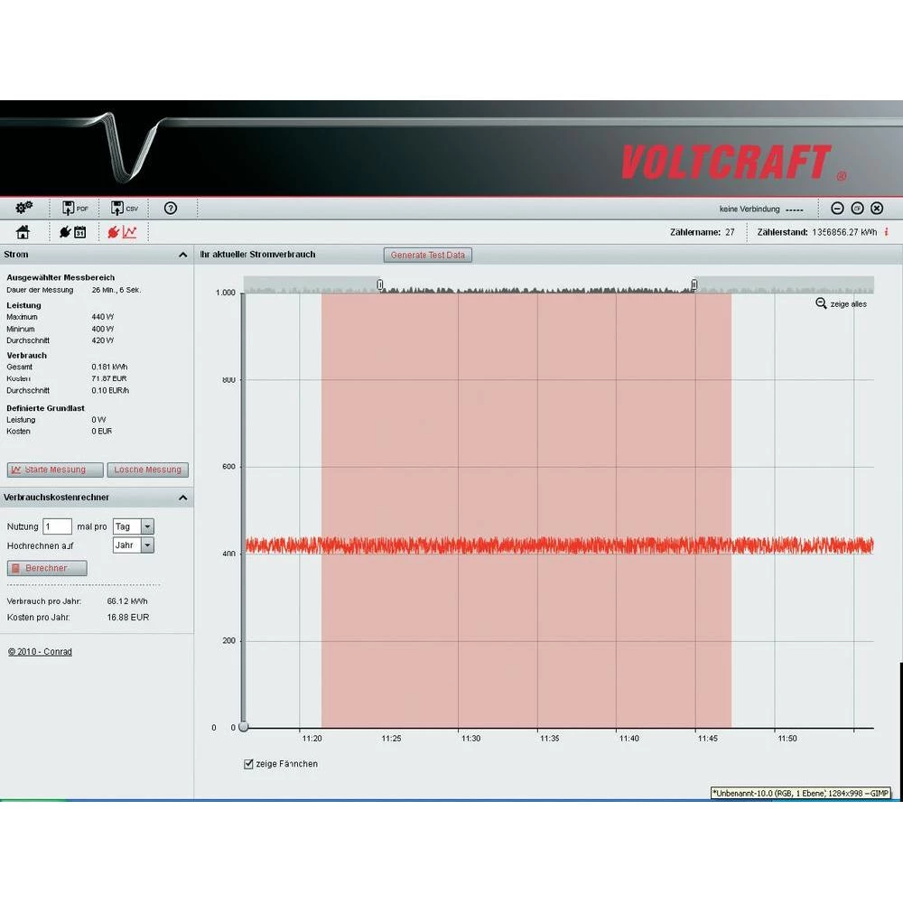The height and width of the screenshot is (903, 903).
Task: Click the red info icon beside Zählerstand
Action: pyautogui.click(x=886, y=232)
